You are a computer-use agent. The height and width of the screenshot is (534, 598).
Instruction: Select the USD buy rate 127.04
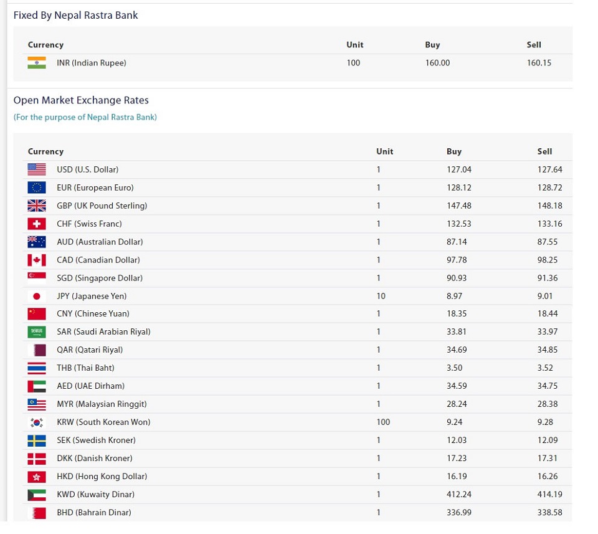[x=459, y=169]
